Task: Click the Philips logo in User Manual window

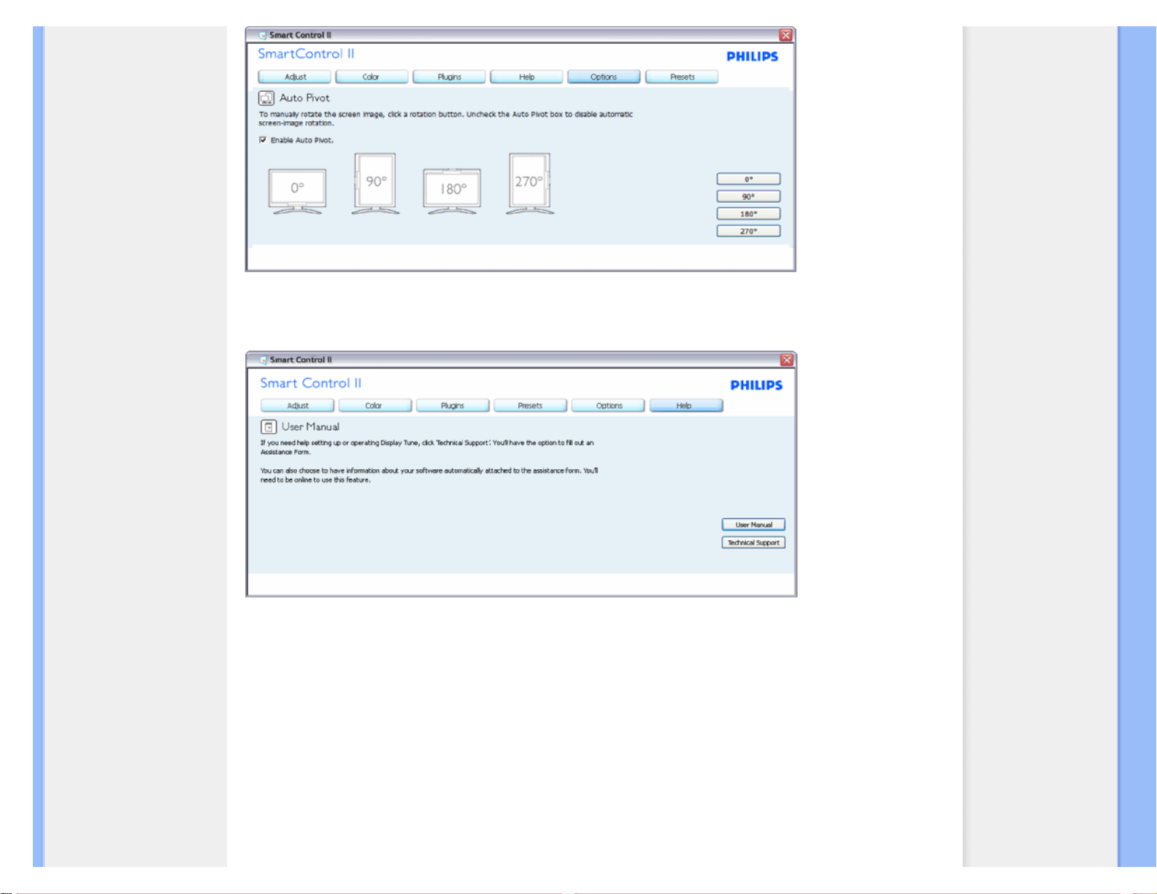Action: coord(756,385)
